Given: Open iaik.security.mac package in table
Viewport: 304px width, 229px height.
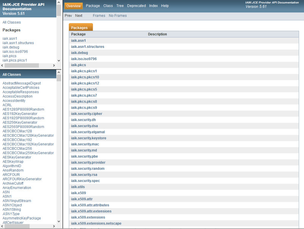Looking at the screenshot, I should pos(85,144).
